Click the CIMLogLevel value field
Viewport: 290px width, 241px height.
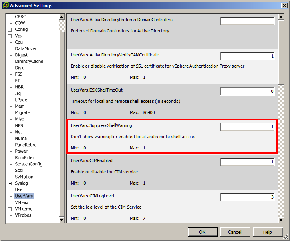click(248, 197)
